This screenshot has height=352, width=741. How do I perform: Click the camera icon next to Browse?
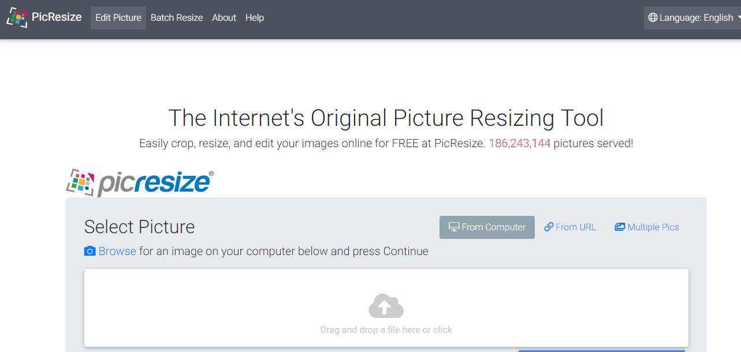coord(90,252)
